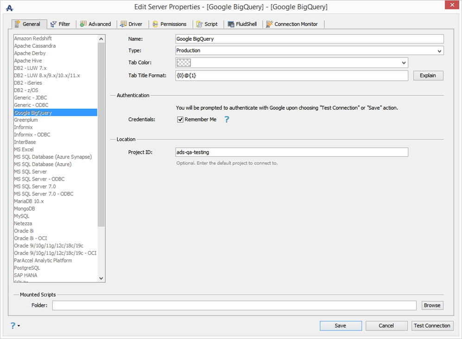This screenshot has width=462, height=339.
Task: Click the help menu dropdown arrow at bottom left
Action: 19,326
